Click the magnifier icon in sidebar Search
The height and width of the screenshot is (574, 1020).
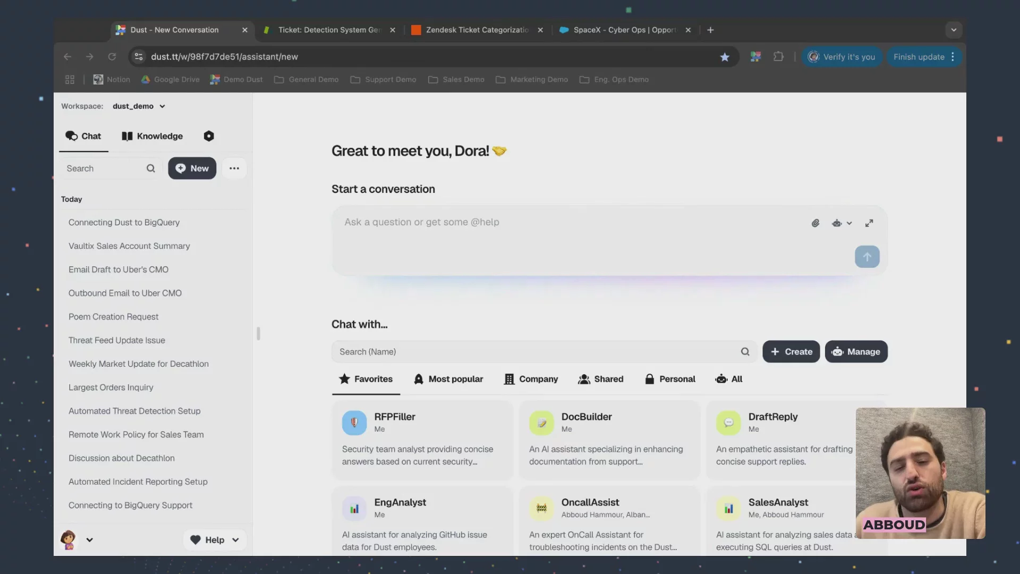coord(151,168)
